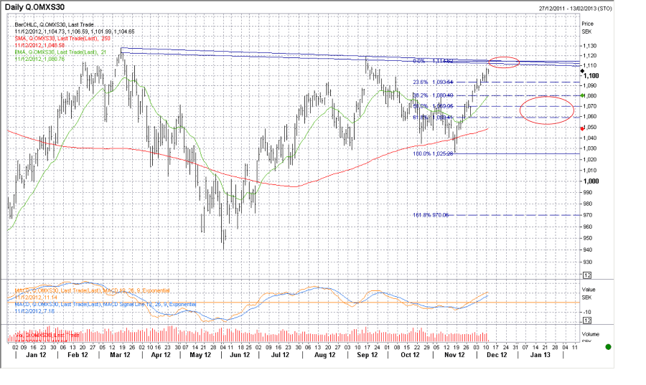Click the 'Jun 12' month on time axis
Viewport: 646px width, 385px height.
[x=240, y=355]
